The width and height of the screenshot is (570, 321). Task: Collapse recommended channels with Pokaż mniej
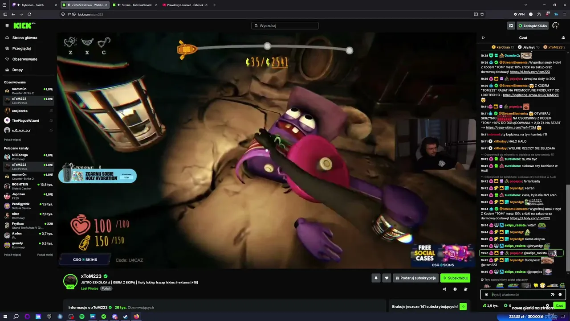tap(45, 255)
